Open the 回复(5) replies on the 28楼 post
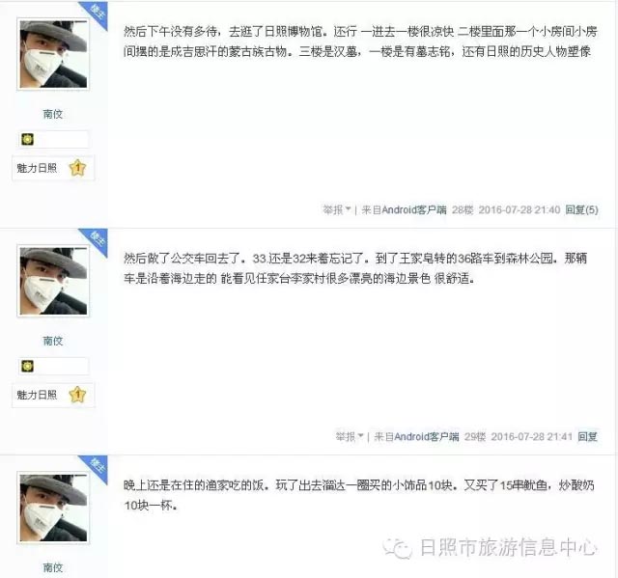This screenshot has width=618, height=578. click(x=581, y=209)
